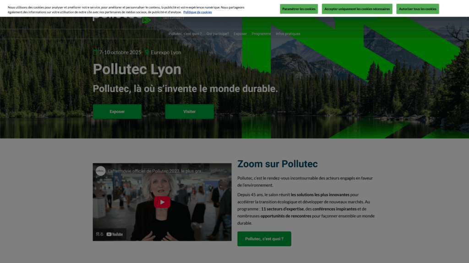Click the Zoom sur Pollutec heading
469x263 pixels.
(277, 164)
